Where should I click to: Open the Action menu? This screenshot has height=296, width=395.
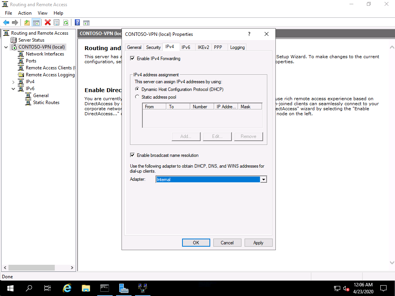pos(25,13)
